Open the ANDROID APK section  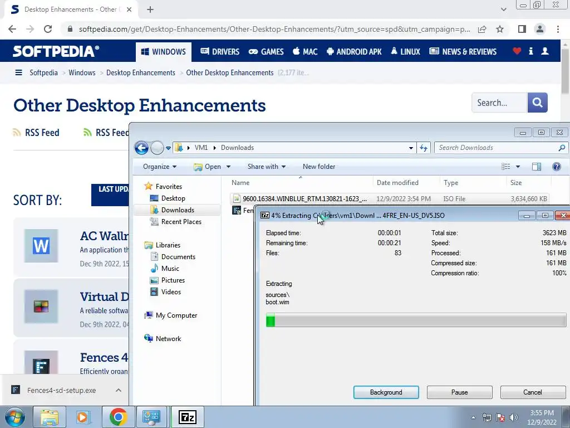(354, 52)
